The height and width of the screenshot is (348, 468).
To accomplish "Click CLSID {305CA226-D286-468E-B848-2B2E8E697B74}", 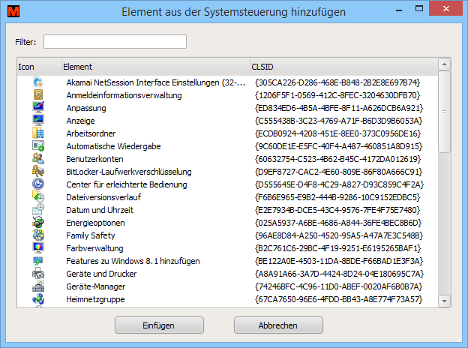I will coord(337,82).
